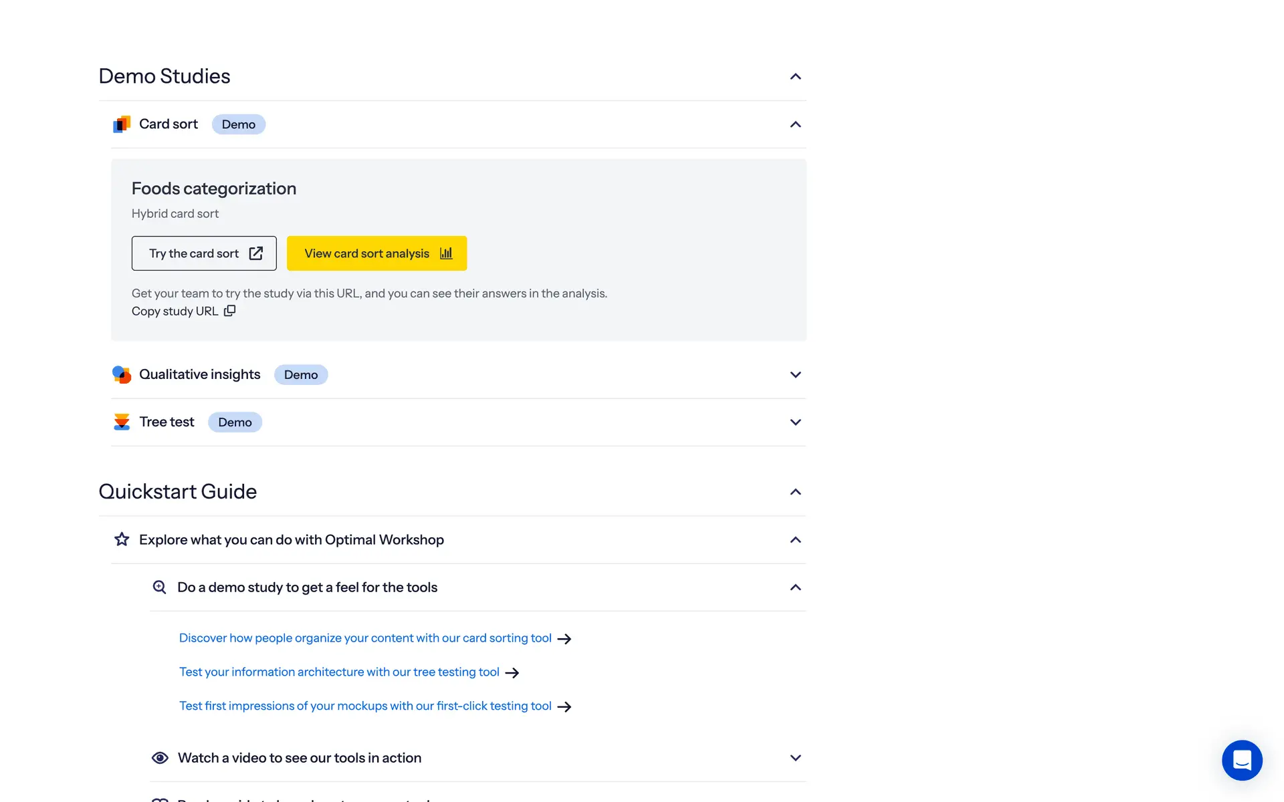This screenshot has height=802, width=1284.
Task: Collapse the Card sort demo row
Action: (x=795, y=125)
